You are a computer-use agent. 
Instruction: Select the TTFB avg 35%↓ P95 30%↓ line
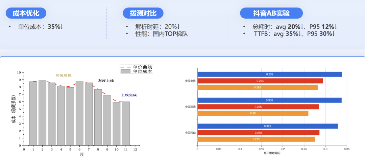tap(295, 34)
